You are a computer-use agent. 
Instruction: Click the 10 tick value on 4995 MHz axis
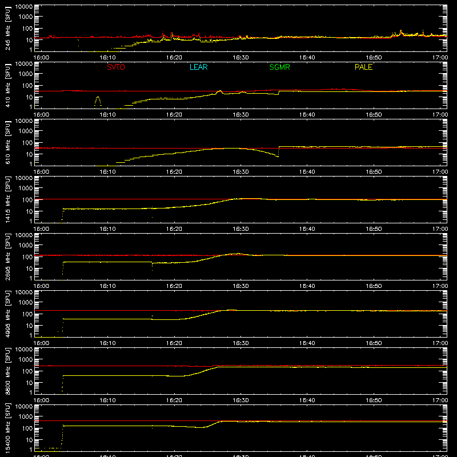pyautogui.click(x=29, y=326)
